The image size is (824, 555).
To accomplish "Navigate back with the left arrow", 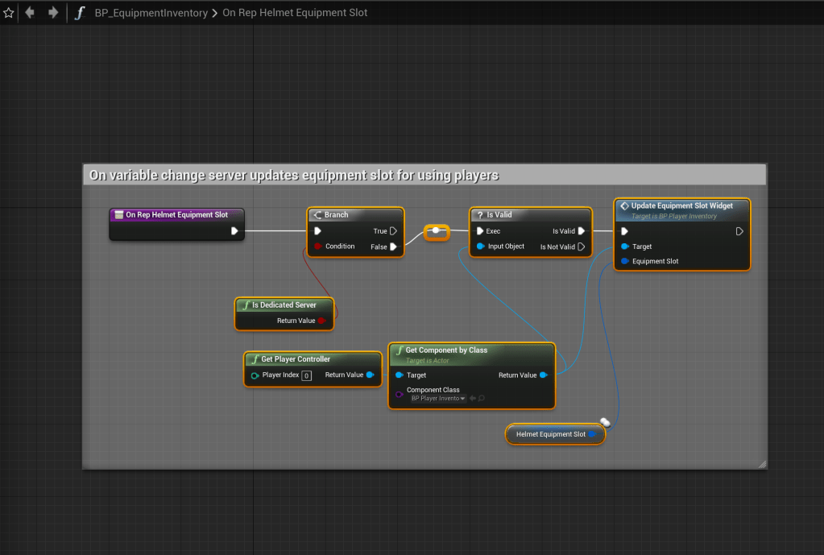I will [30, 13].
